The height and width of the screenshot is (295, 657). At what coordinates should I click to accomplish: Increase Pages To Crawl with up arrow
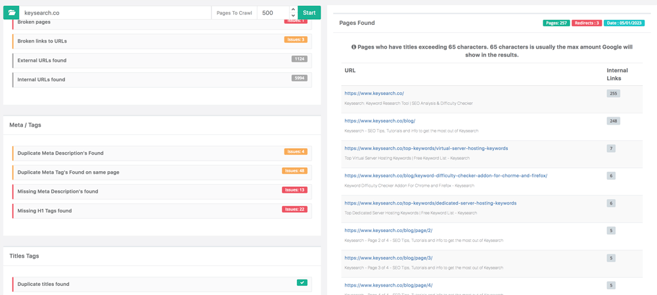[293, 9]
